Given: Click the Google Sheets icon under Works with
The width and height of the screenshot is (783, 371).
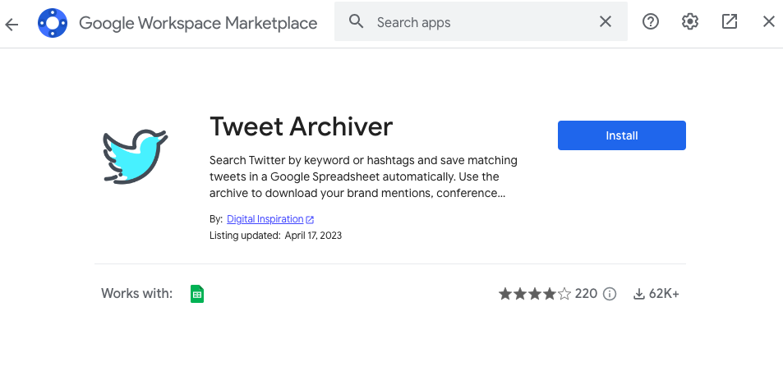Looking at the screenshot, I should point(197,294).
